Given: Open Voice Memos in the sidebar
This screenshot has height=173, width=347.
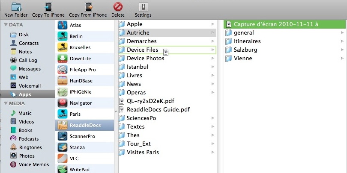Looking at the screenshot, I should [x=33, y=164].
